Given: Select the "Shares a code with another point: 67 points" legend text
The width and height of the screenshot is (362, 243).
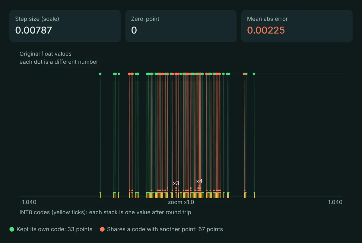Looking at the screenshot, I should [x=165, y=229].
